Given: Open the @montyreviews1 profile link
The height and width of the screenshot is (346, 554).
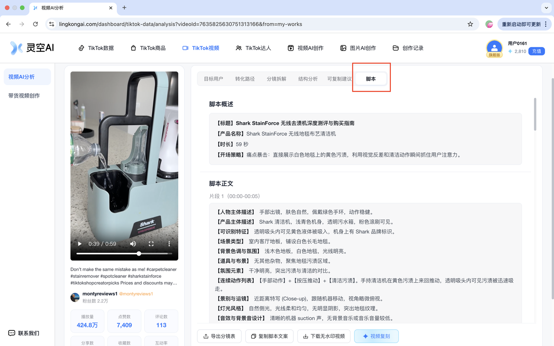Looking at the screenshot, I should (x=136, y=294).
